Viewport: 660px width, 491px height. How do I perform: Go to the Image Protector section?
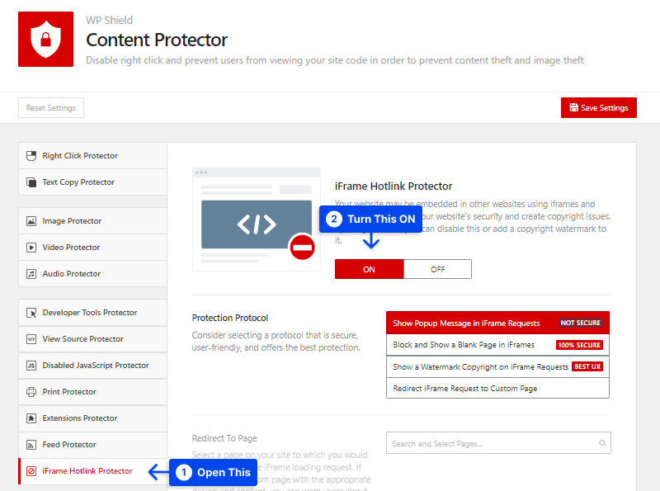click(92, 221)
